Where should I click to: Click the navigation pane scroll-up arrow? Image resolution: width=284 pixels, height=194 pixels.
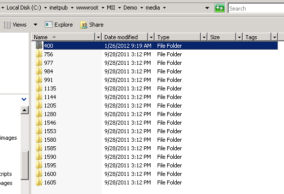coord(25,110)
